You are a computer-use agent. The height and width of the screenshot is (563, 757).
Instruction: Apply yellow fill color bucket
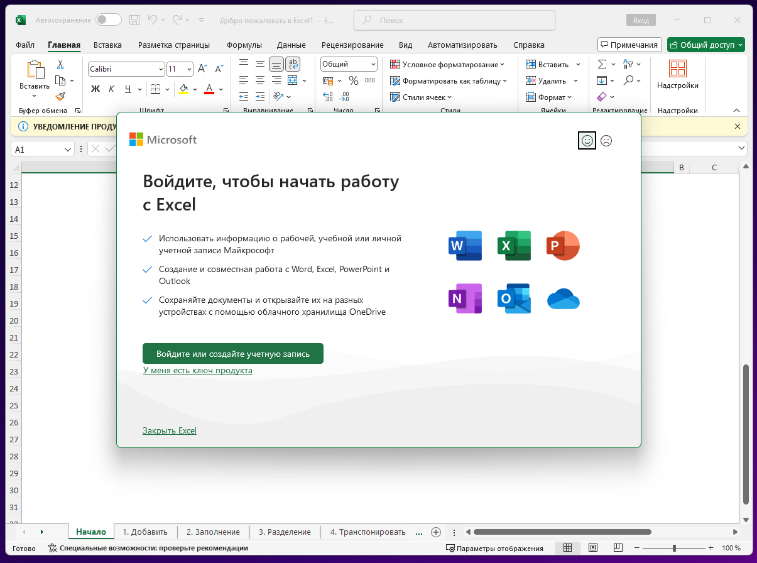point(183,89)
